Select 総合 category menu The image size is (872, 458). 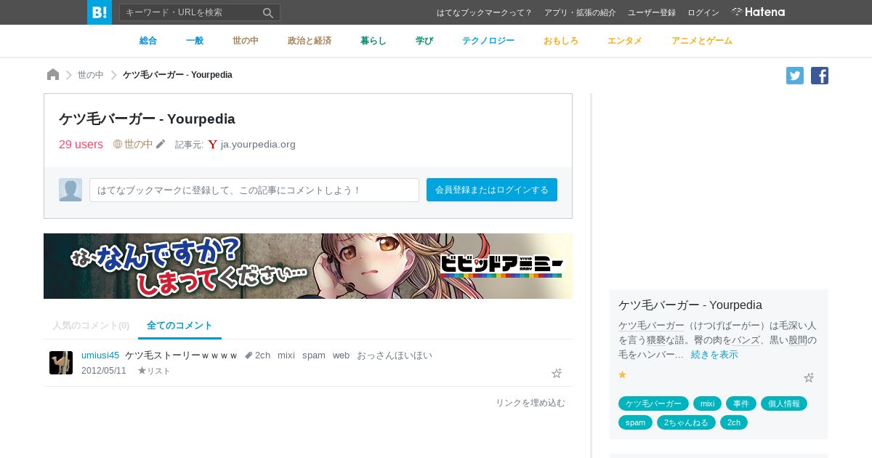(x=148, y=41)
